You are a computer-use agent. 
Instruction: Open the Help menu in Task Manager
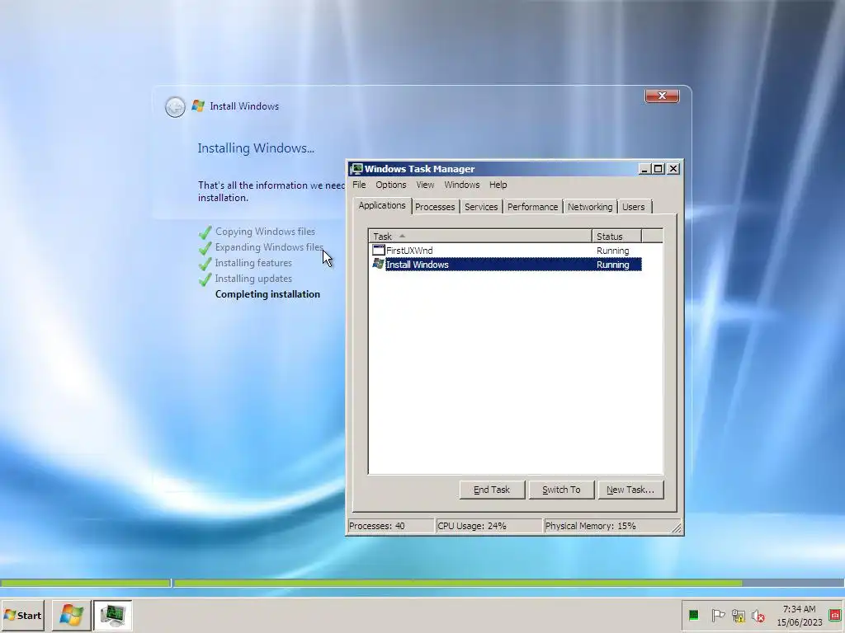click(498, 185)
